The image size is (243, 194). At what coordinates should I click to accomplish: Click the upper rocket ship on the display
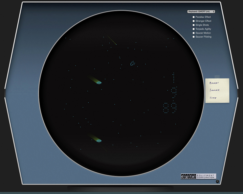(x=99, y=83)
